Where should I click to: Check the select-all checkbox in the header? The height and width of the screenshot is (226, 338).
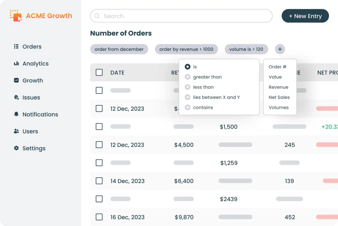pos(99,72)
